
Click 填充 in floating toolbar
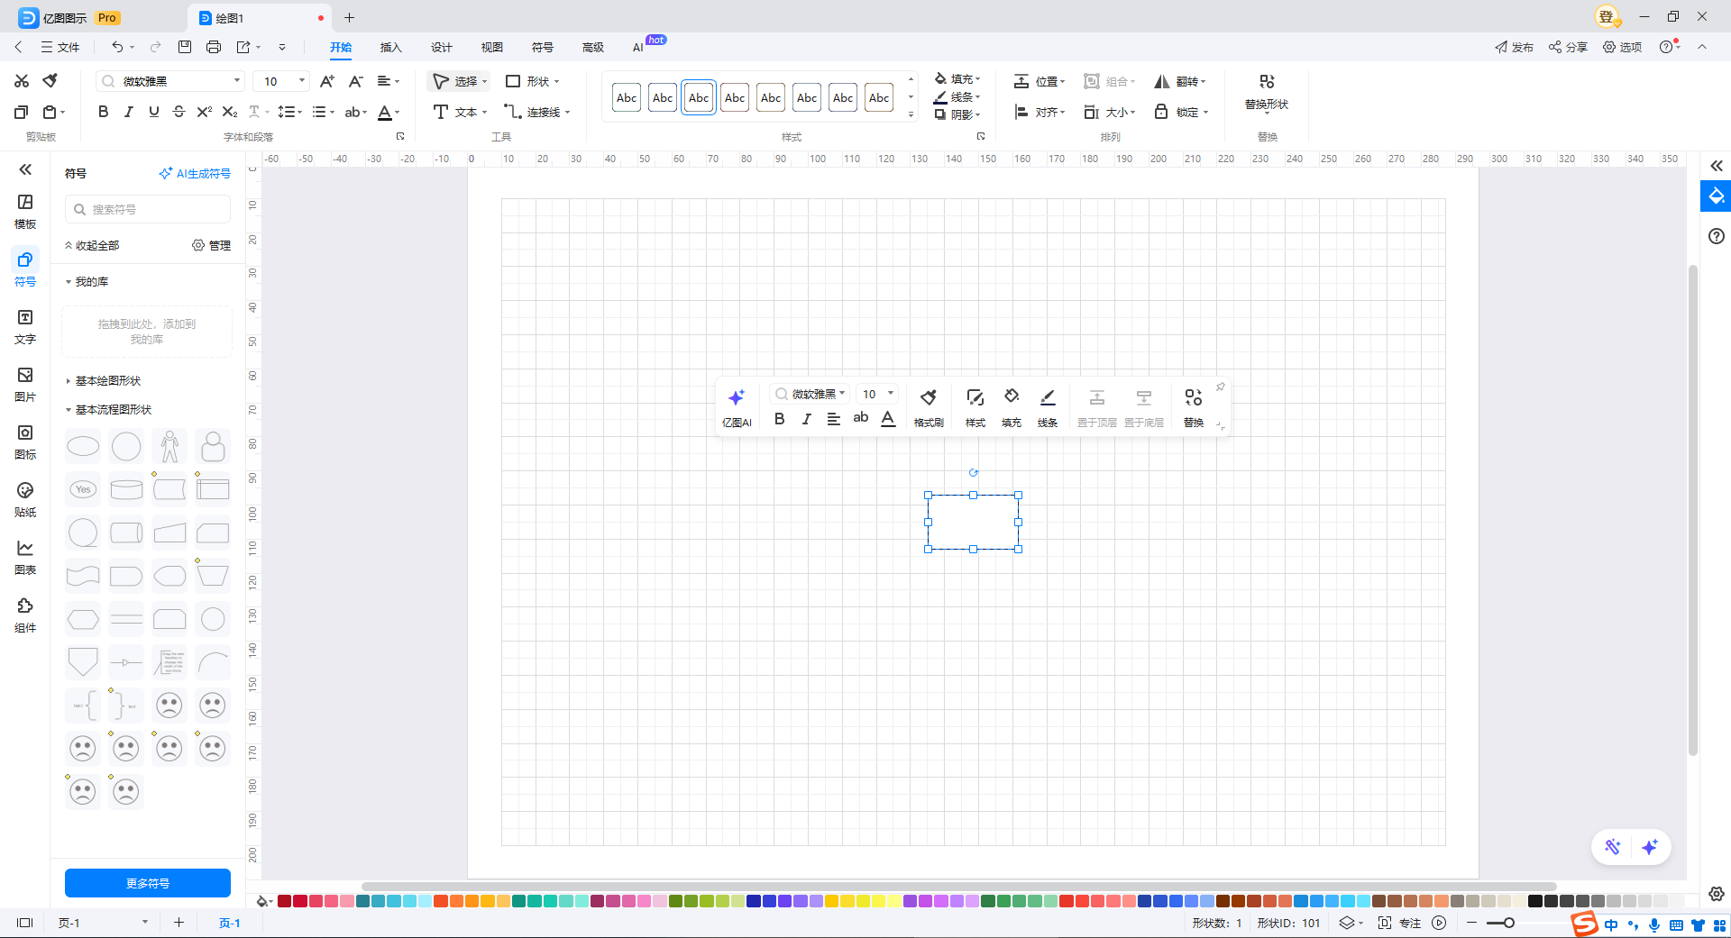coord(1012,407)
